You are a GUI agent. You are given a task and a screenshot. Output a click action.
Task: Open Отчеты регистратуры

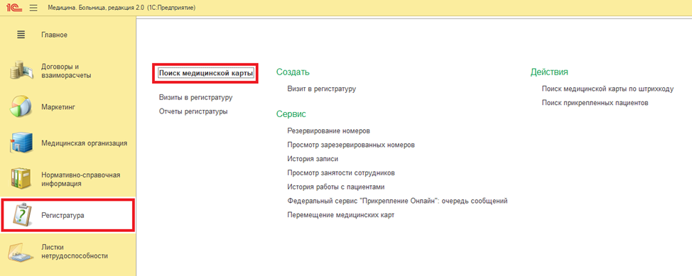pos(193,111)
